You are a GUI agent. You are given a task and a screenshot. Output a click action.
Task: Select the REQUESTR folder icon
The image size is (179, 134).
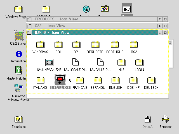pos(95,44)
